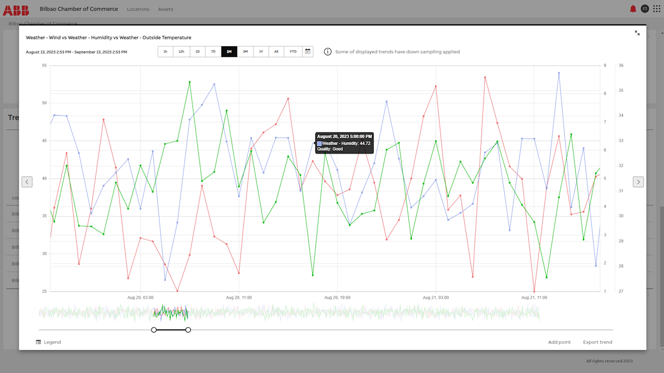This screenshot has height=373, width=664.
Task: Open the notifications bell icon
Action: 633,9
